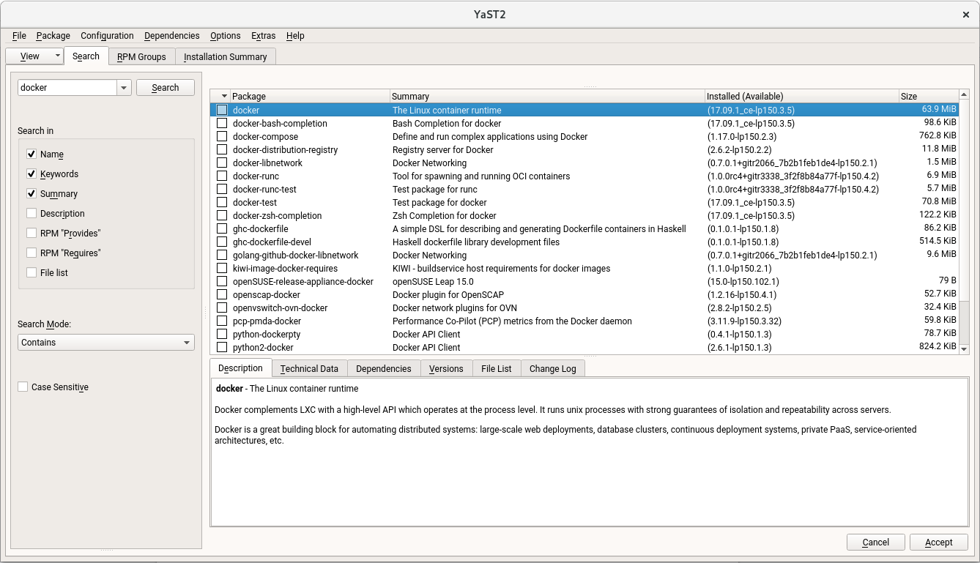Click package list scroll down arrow
This screenshot has height=563, width=980.
pos(964,349)
